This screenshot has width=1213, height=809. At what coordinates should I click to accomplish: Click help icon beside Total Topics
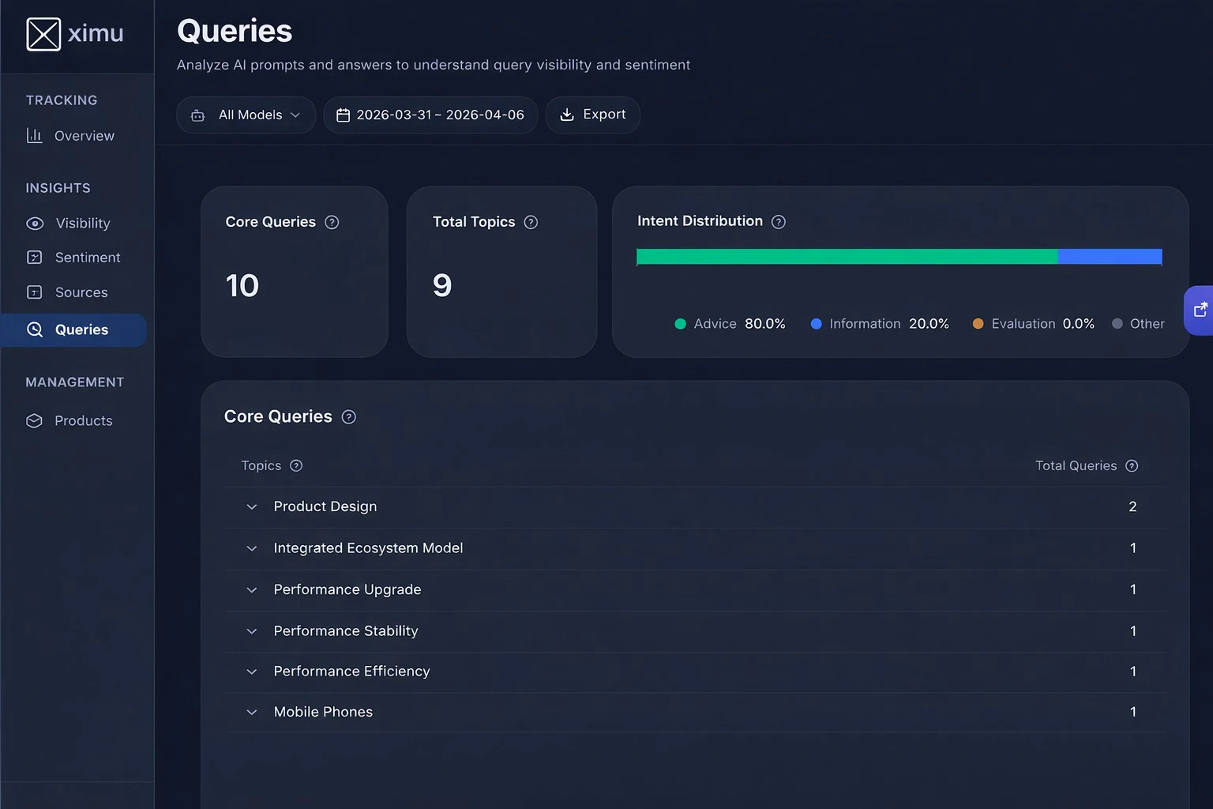point(531,222)
